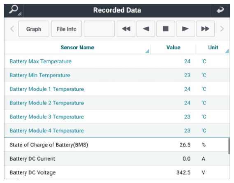Deselect Battery Max Temperature row

(x=117, y=61)
